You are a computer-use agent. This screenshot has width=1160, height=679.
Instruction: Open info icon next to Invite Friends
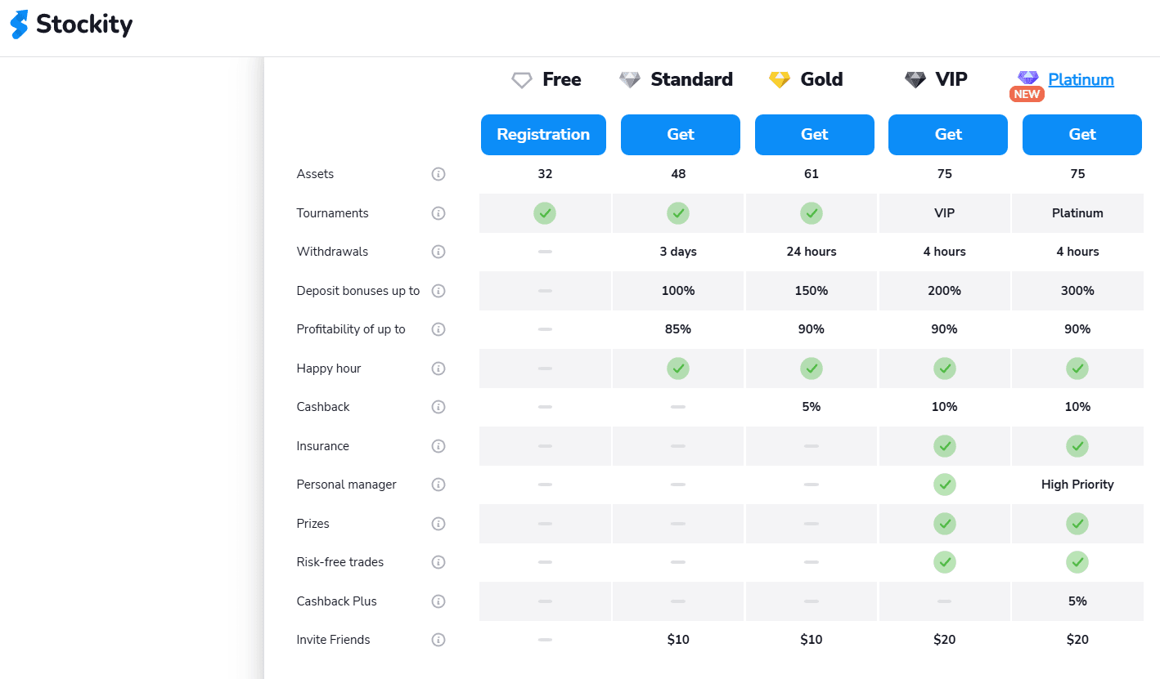point(438,640)
